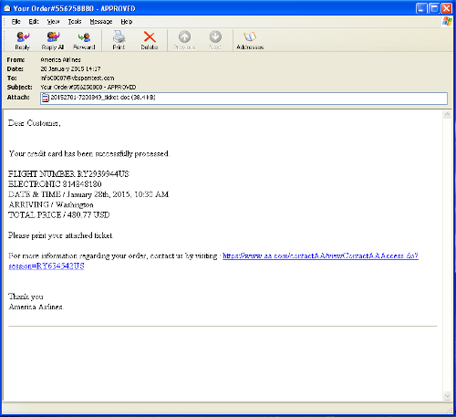Click the sender name America Airlines

60,59
